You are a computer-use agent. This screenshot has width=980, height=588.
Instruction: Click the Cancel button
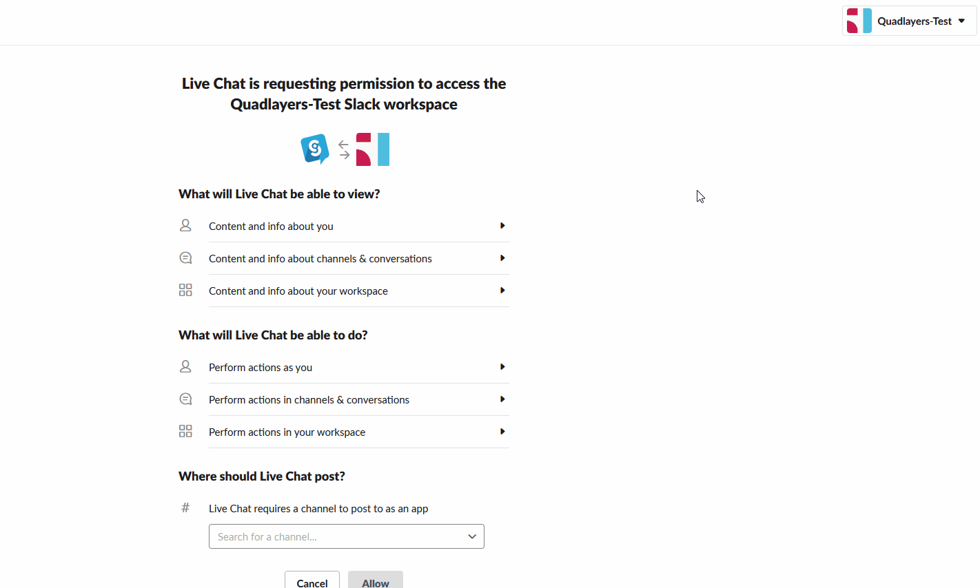click(x=312, y=580)
